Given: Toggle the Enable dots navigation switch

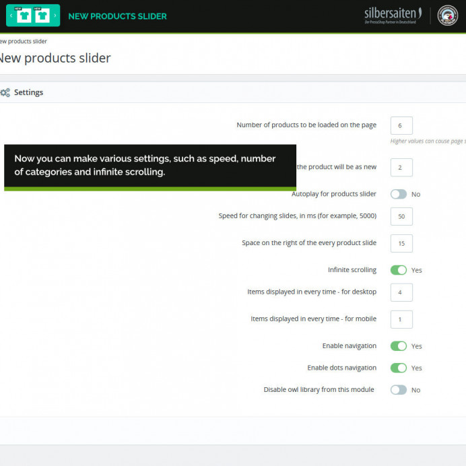Looking at the screenshot, I should (399, 368).
